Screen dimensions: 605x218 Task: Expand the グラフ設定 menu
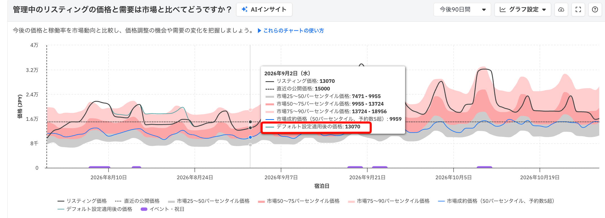click(523, 10)
